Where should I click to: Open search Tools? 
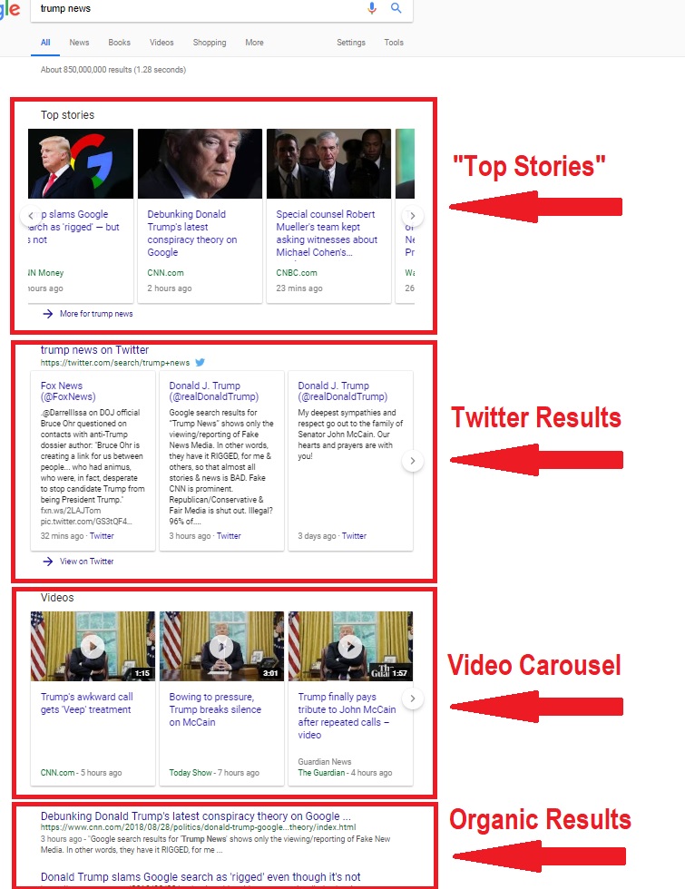click(x=394, y=43)
